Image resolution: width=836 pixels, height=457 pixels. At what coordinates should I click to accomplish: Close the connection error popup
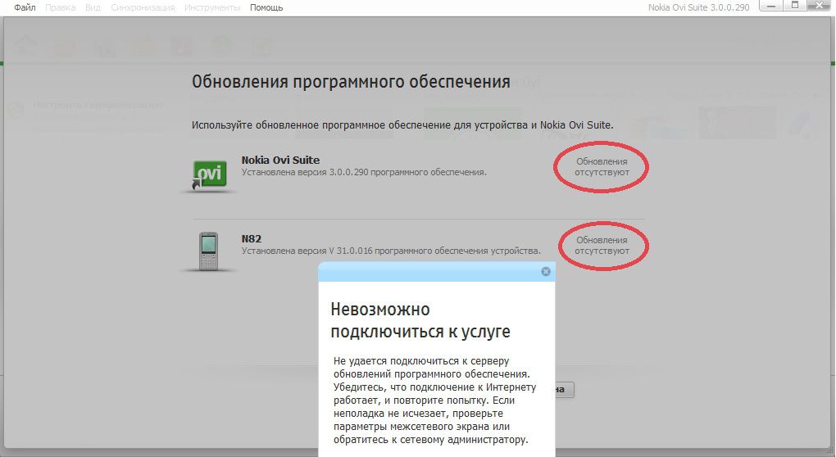point(545,272)
